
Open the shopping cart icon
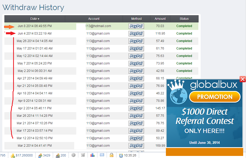point(83,155)
